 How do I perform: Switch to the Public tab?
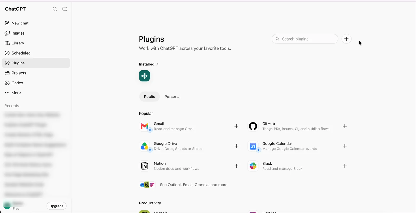tap(149, 97)
